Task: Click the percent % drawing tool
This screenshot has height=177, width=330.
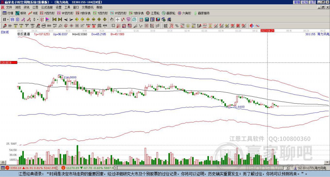Action: point(177,26)
